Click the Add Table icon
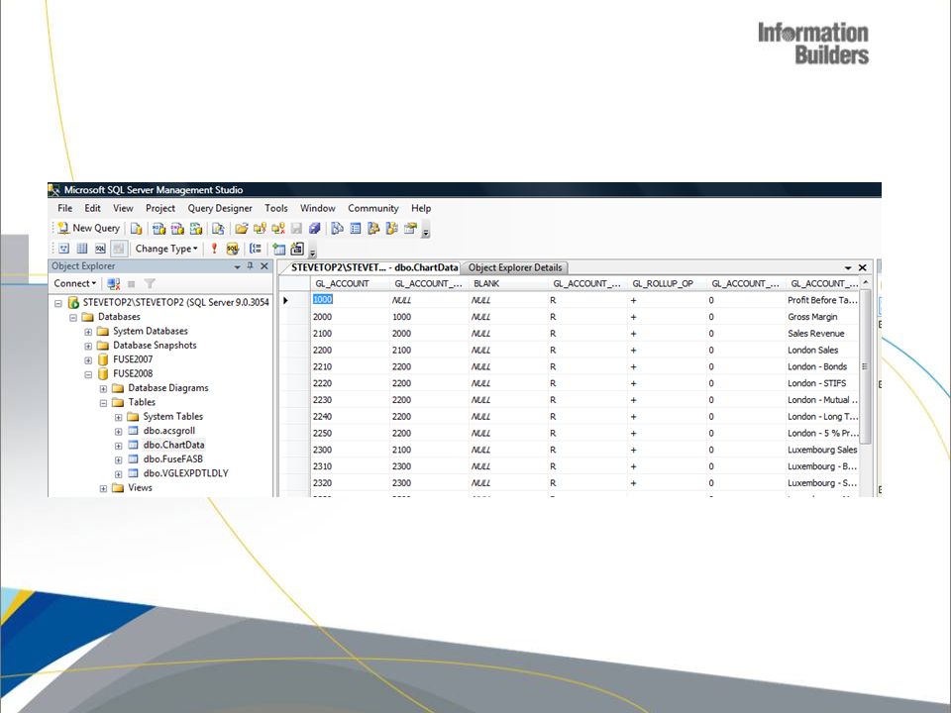Screen dimensions: 951x713 pos(279,249)
